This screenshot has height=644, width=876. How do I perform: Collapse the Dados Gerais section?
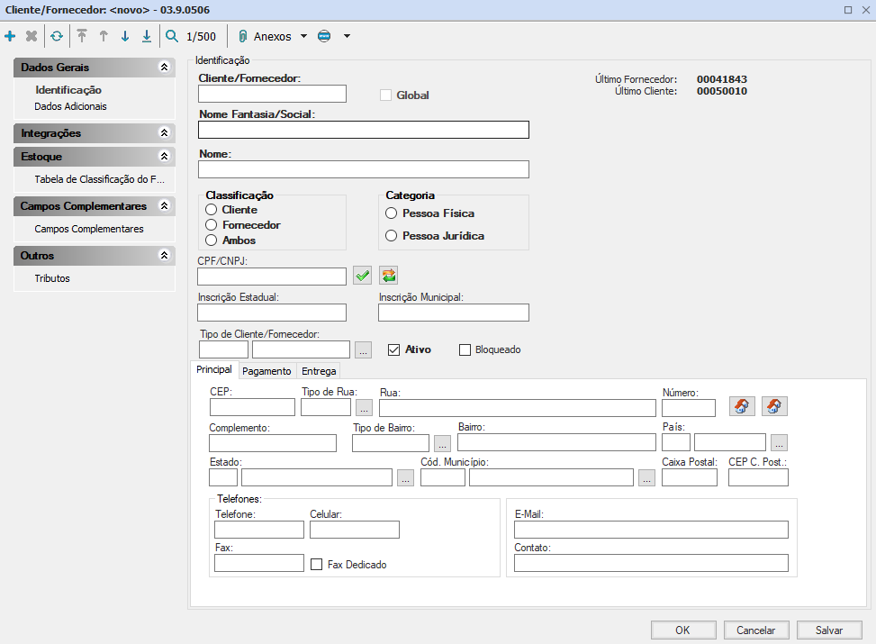(x=164, y=68)
